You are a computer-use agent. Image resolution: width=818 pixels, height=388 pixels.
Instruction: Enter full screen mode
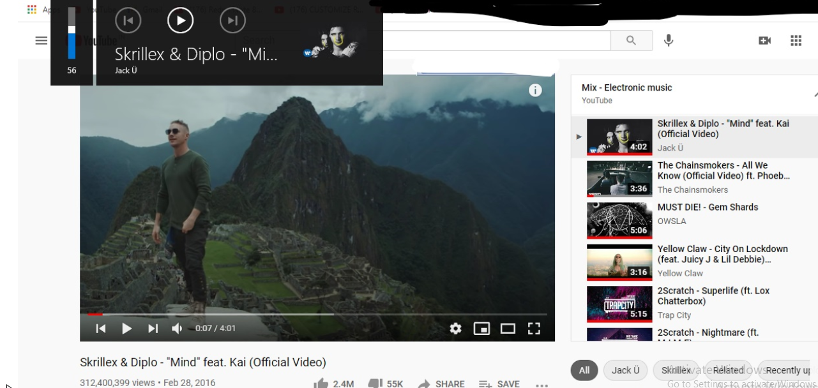(x=534, y=329)
